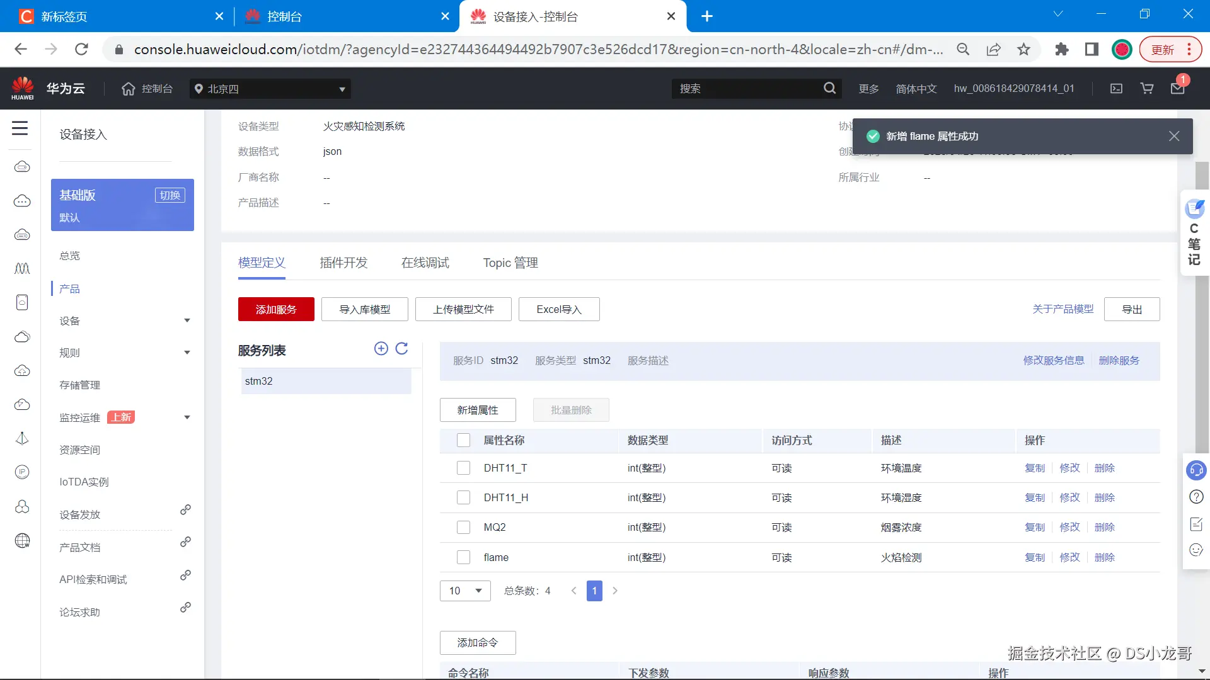Screen dimensions: 1210x680
Task: Check the DHT11_T property checkbox
Action: pos(463,468)
